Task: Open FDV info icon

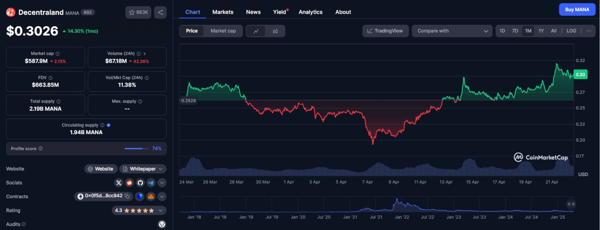Action: click(x=50, y=78)
